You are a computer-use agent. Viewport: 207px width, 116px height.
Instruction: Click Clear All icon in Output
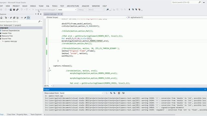[119, 93]
